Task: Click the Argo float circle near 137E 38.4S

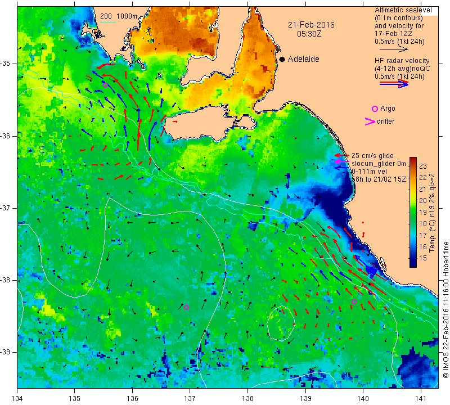Action: click(x=186, y=308)
